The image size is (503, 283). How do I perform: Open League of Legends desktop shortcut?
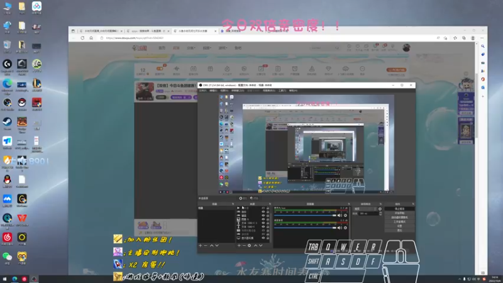36,85
